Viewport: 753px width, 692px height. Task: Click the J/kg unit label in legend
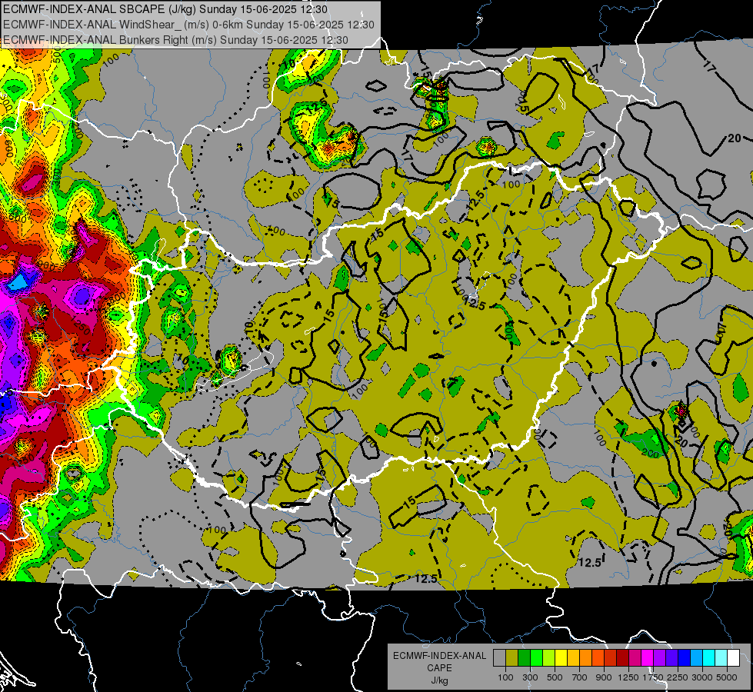[x=439, y=680]
